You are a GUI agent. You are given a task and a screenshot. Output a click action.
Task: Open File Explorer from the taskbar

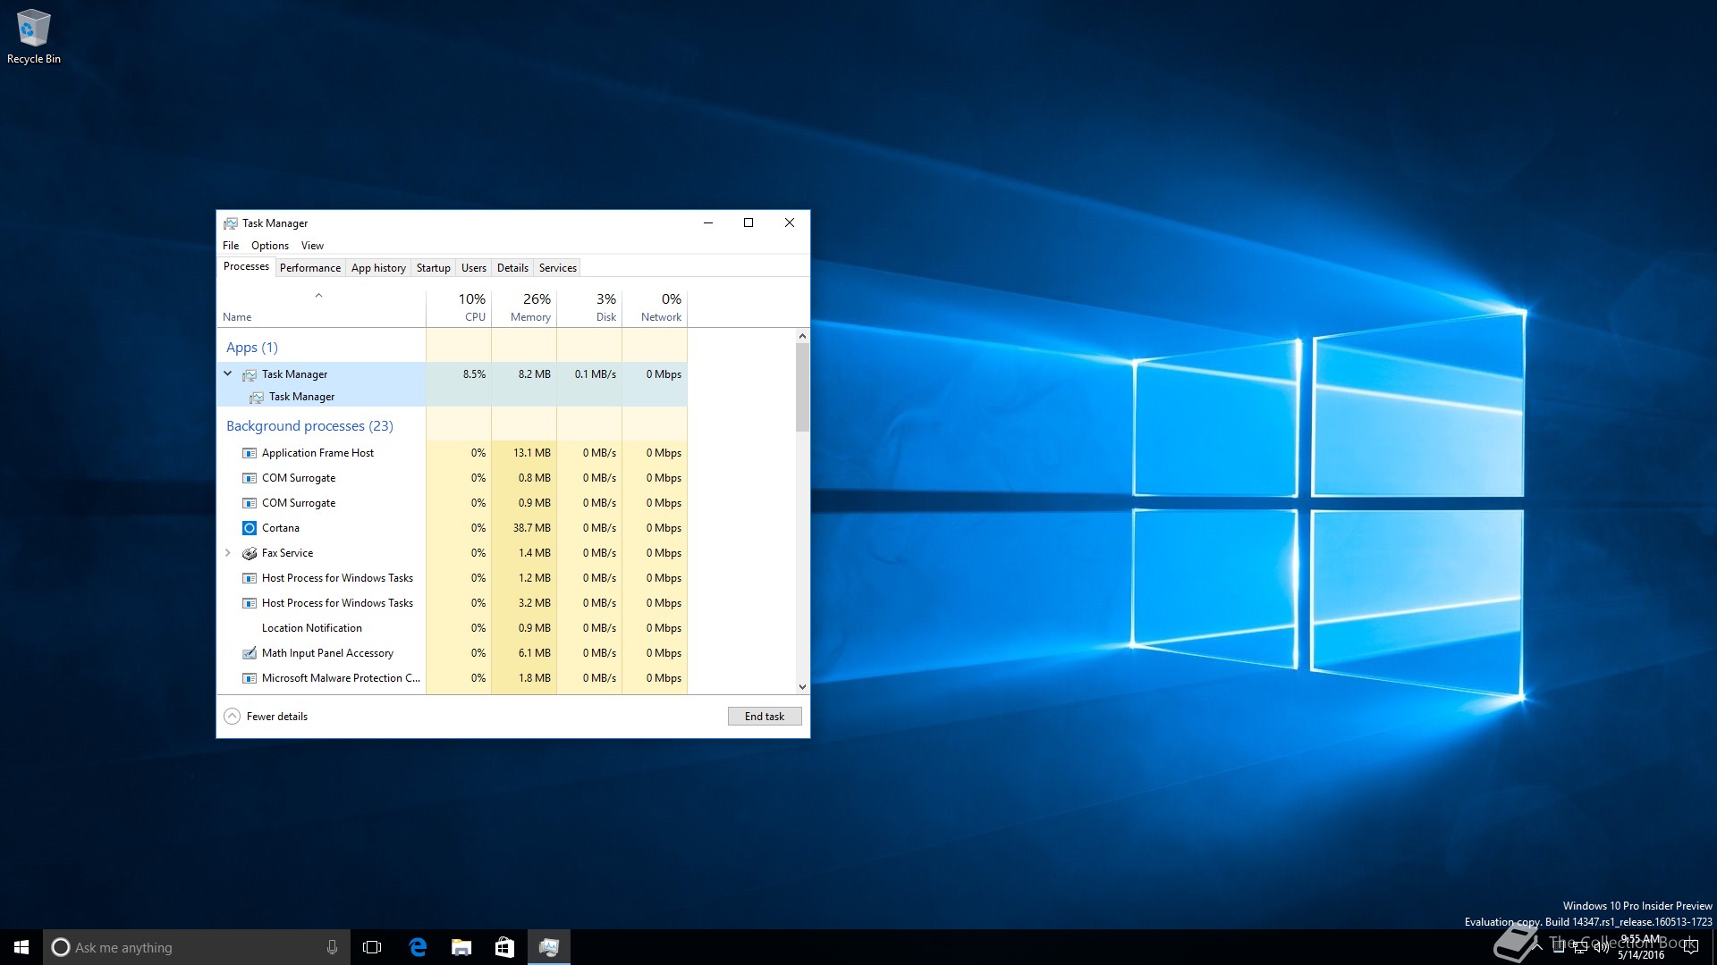pyautogui.click(x=461, y=947)
